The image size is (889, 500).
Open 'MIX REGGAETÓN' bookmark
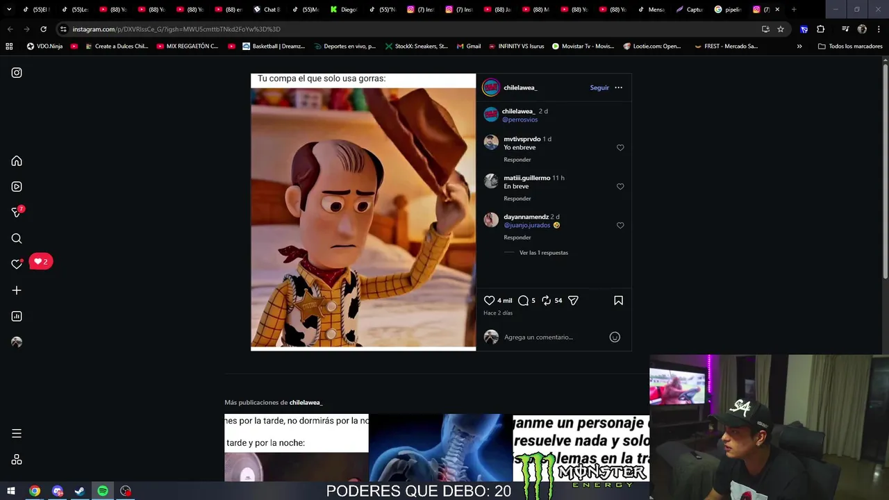pos(188,47)
